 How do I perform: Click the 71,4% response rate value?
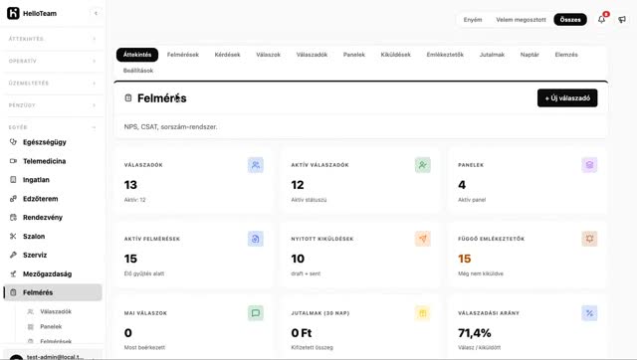pyautogui.click(x=475, y=333)
